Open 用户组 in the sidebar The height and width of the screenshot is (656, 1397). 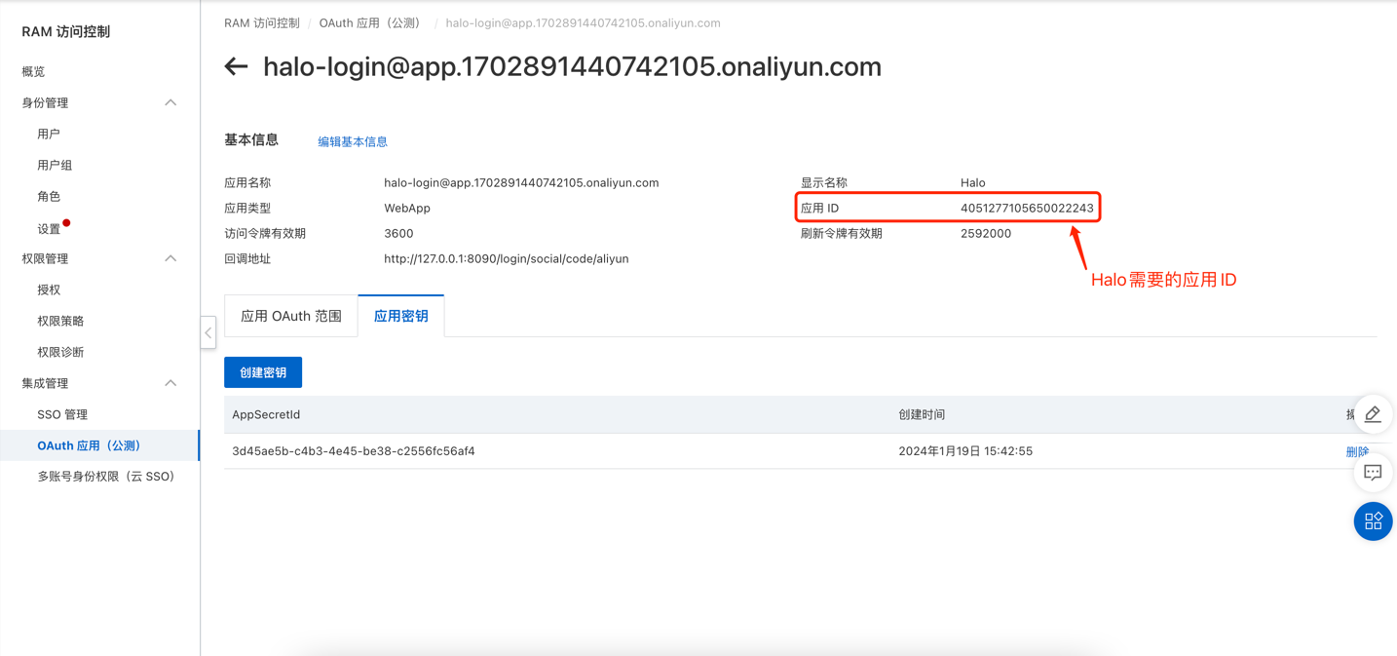[x=55, y=165]
